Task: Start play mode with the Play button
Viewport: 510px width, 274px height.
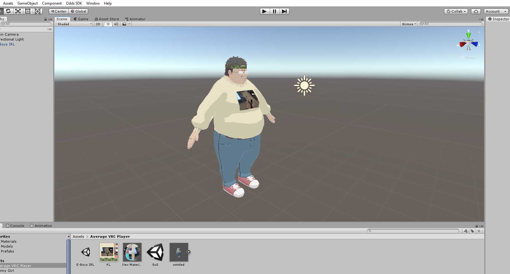Action: tap(265, 11)
